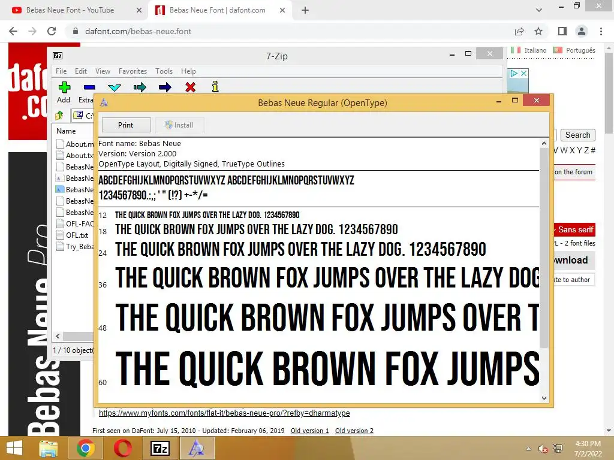
Task: Close the advertisement with the X icon
Action: tap(524, 73)
